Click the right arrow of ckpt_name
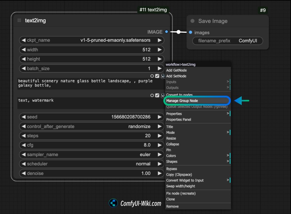 [x=160, y=40]
